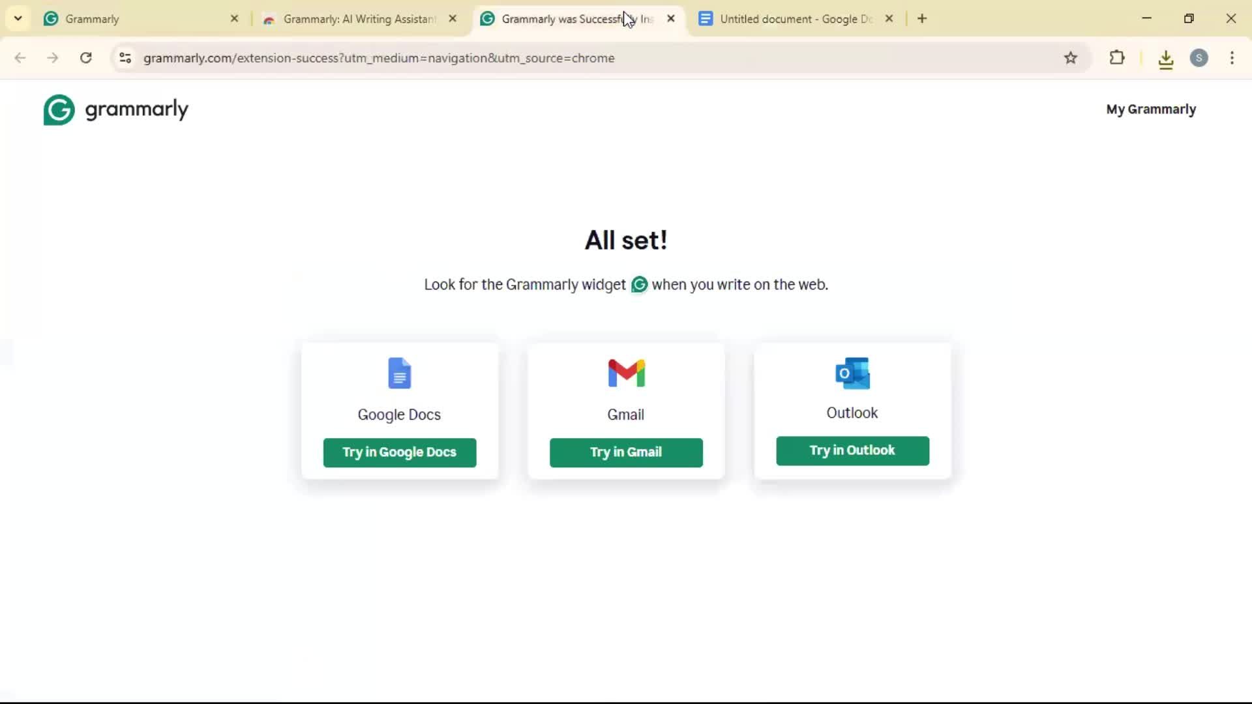Open Chrome's three-dot menu

coord(1232,58)
